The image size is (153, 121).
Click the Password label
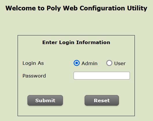point(34,76)
